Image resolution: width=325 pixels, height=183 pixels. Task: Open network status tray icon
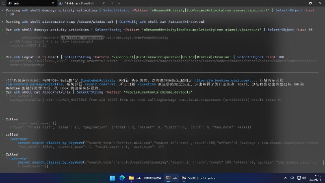point(299,178)
